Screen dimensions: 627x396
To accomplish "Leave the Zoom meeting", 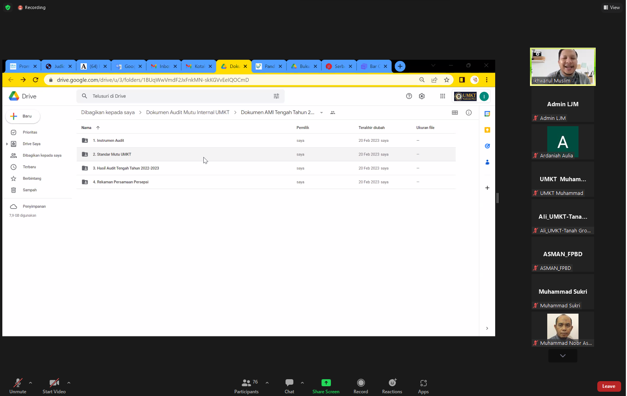I will (609, 386).
